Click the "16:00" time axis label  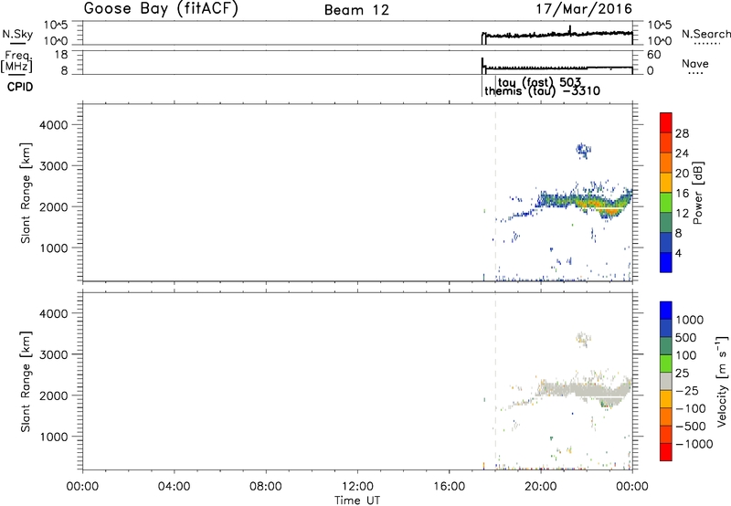(x=449, y=487)
